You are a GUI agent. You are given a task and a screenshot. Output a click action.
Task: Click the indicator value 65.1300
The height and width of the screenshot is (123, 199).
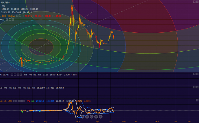[41, 88]
